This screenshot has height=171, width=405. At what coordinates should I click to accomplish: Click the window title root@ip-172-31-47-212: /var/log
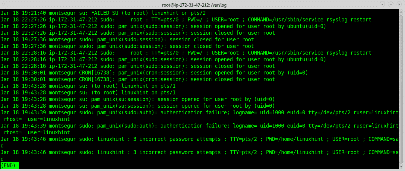pyautogui.click(x=202, y=5)
